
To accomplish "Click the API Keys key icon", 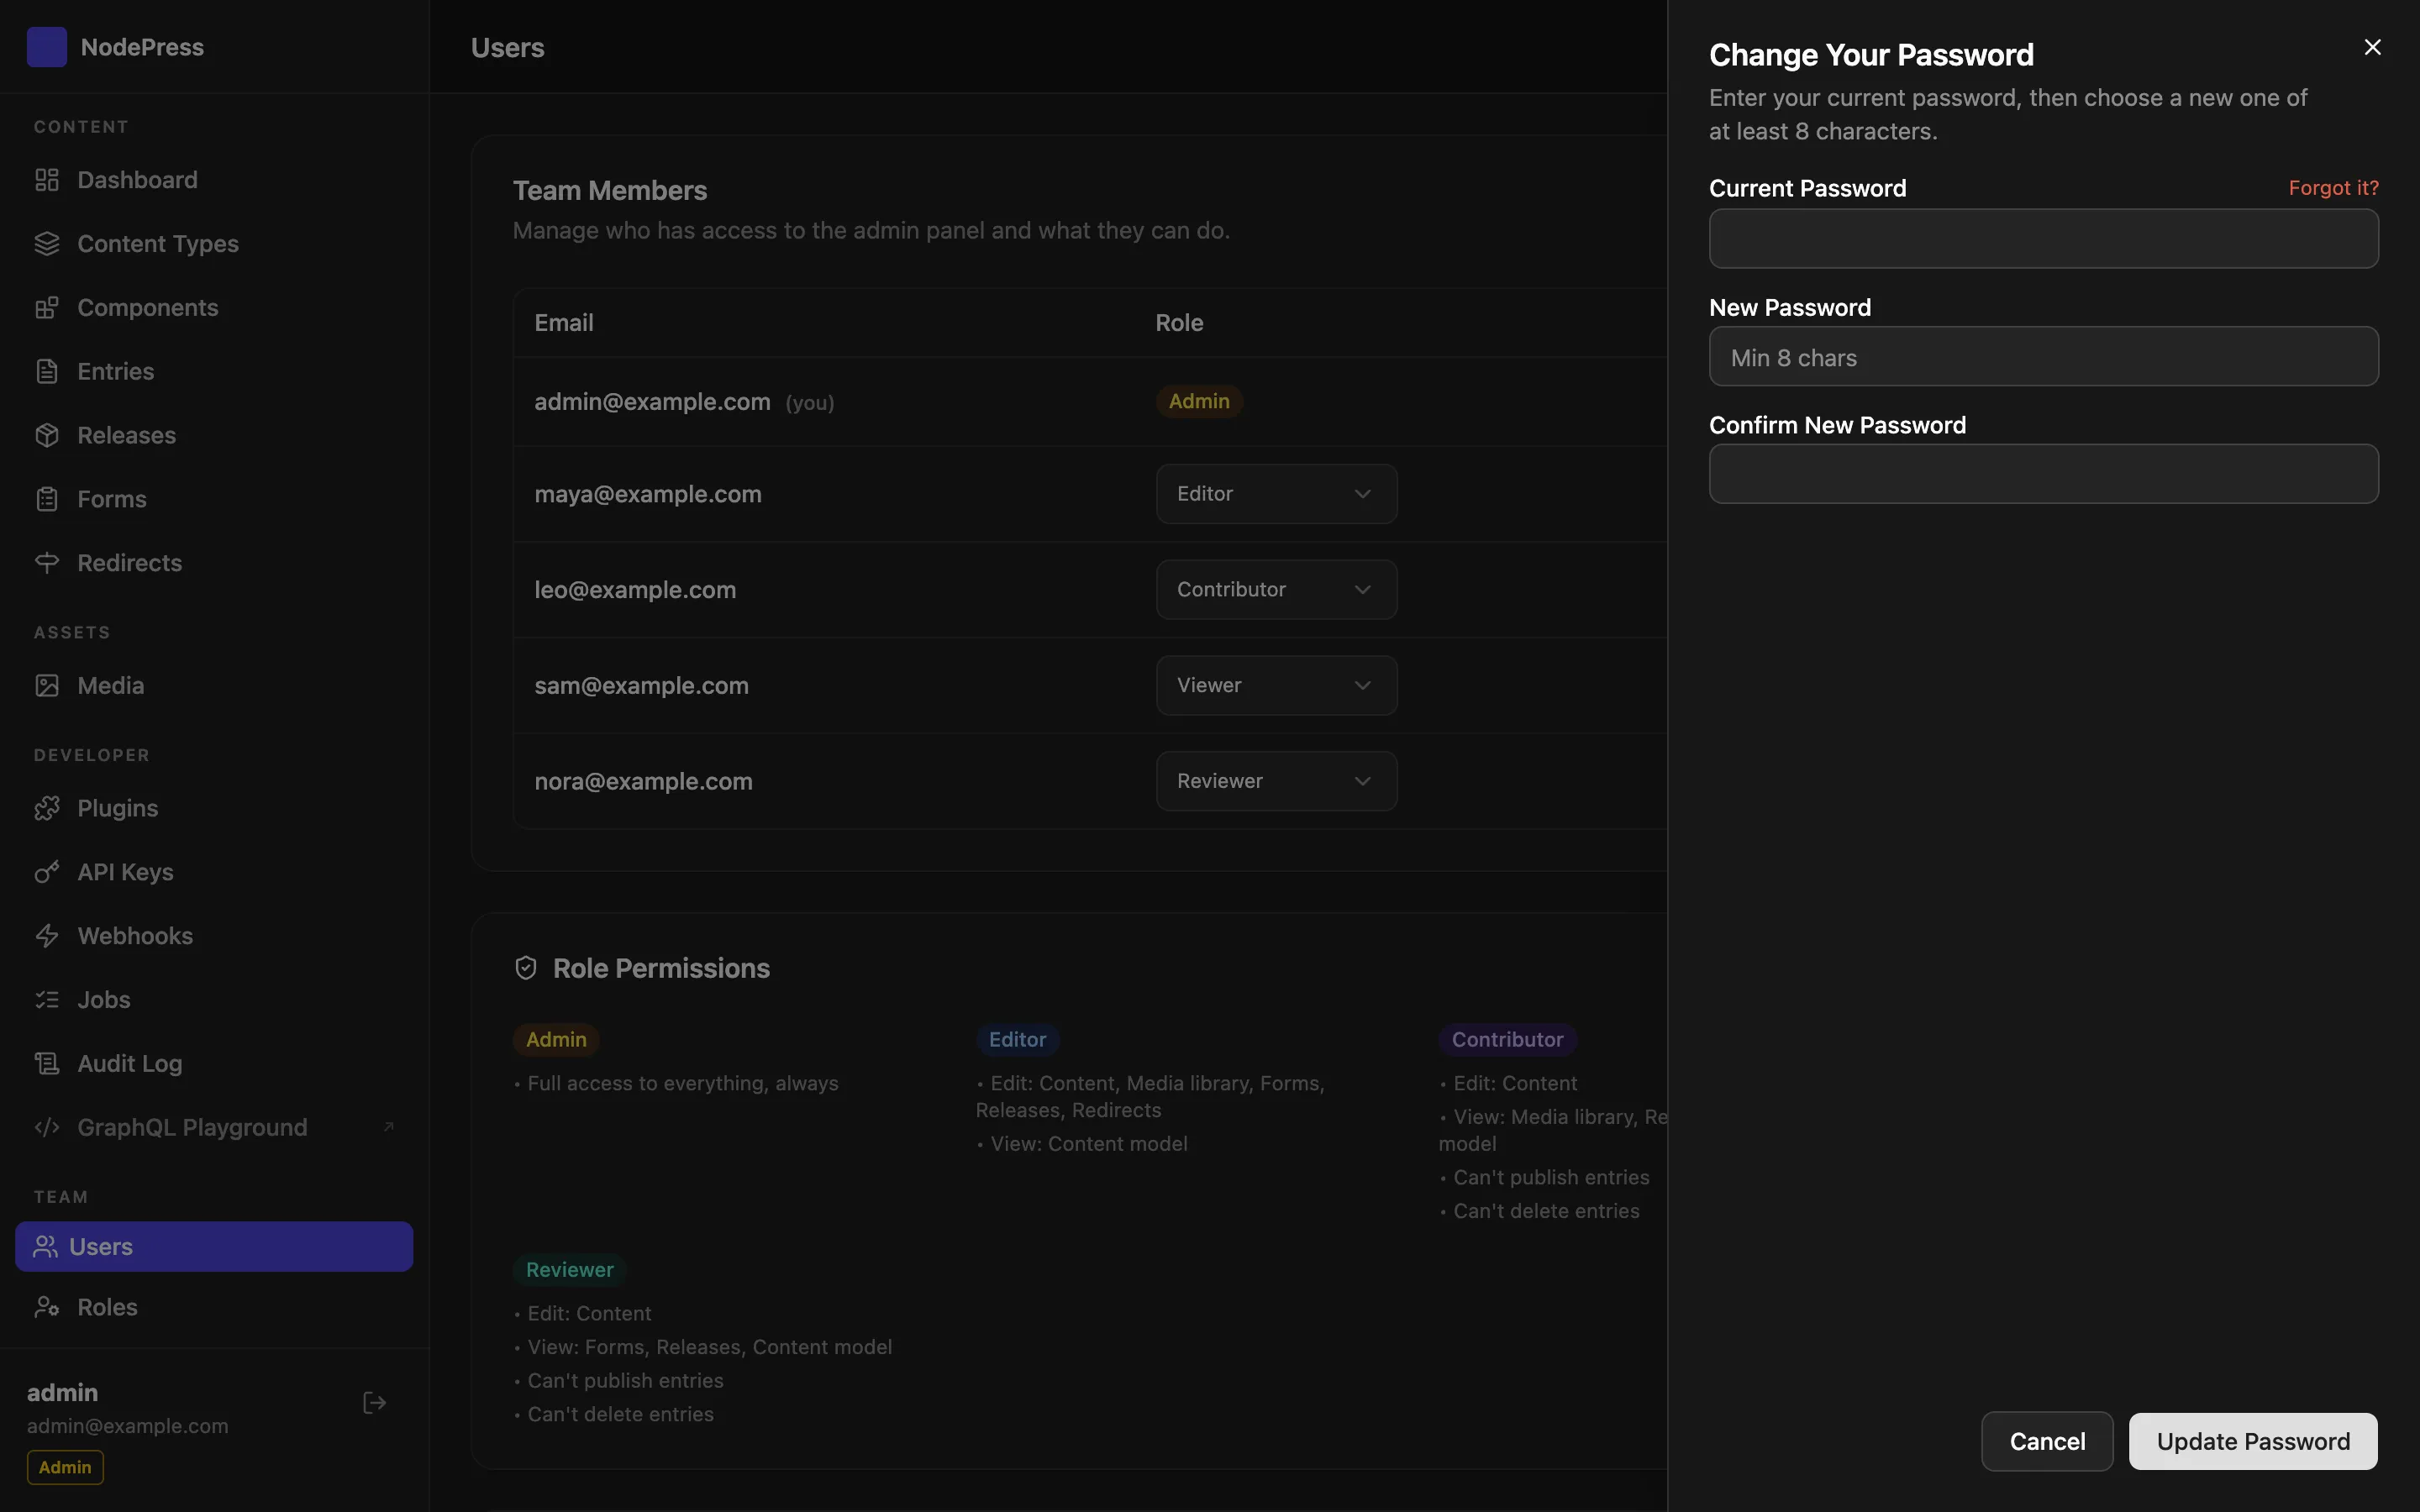I will (47, 872).
